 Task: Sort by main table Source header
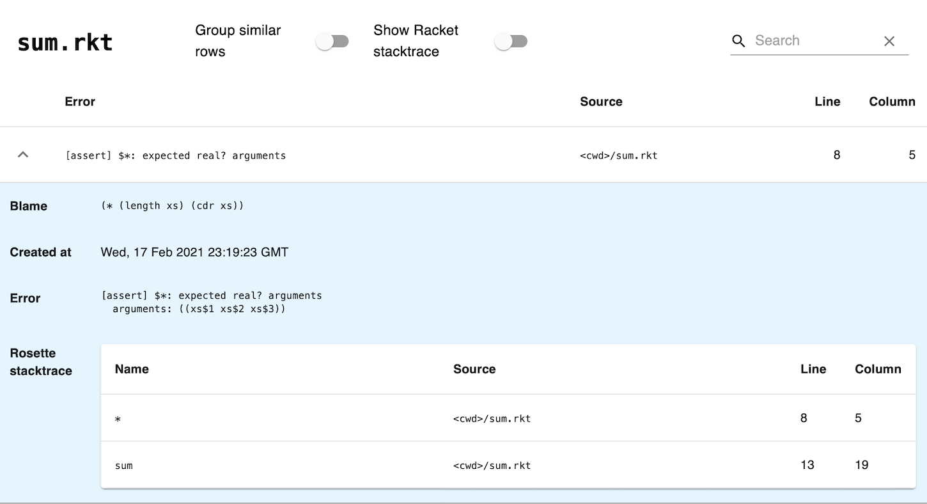[601, 102]
